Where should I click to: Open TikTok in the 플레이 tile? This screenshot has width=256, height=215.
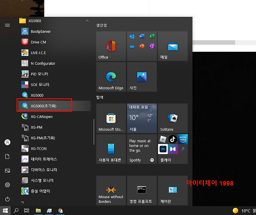click(x=173, y=139)
